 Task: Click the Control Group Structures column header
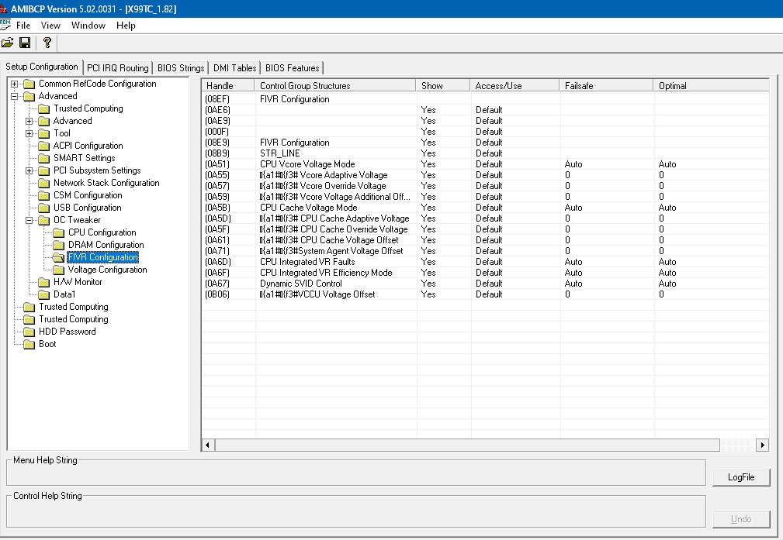[335, 86]
